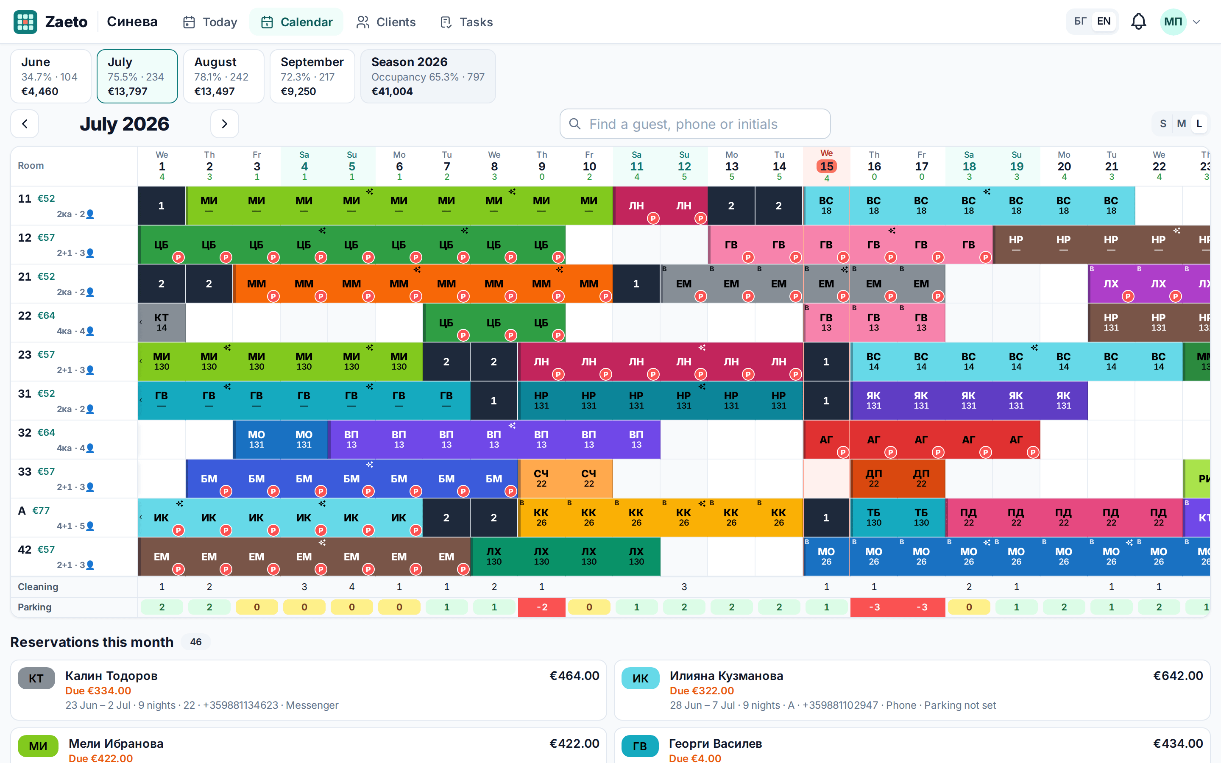The height and width of the screenshot is (763, 1221).
Task: Open the Calendar tab
Action: coord(296,22)
